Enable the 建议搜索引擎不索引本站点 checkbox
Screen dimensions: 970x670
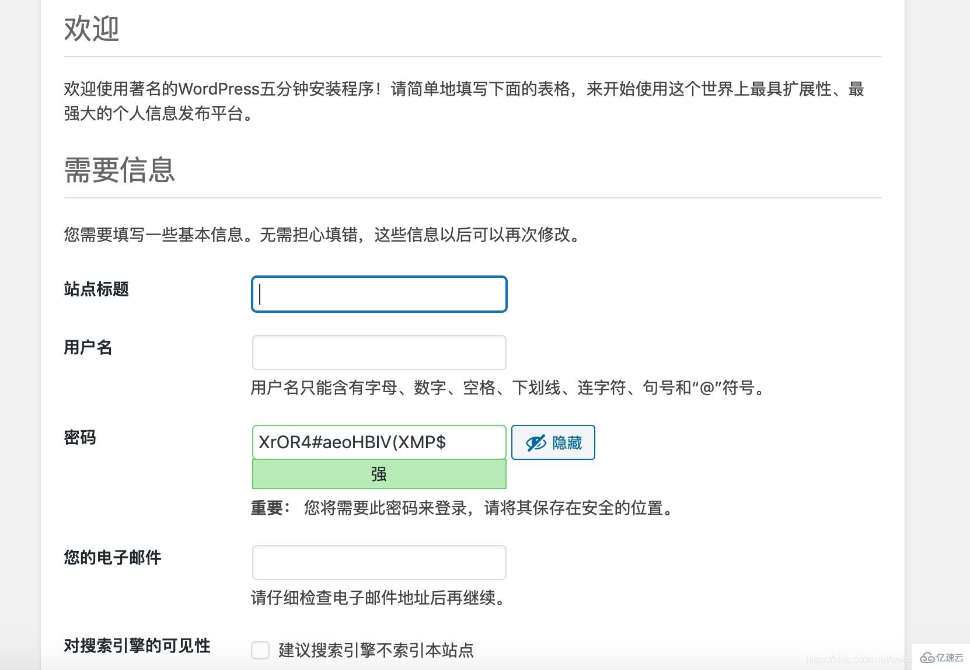pos(260,650)
